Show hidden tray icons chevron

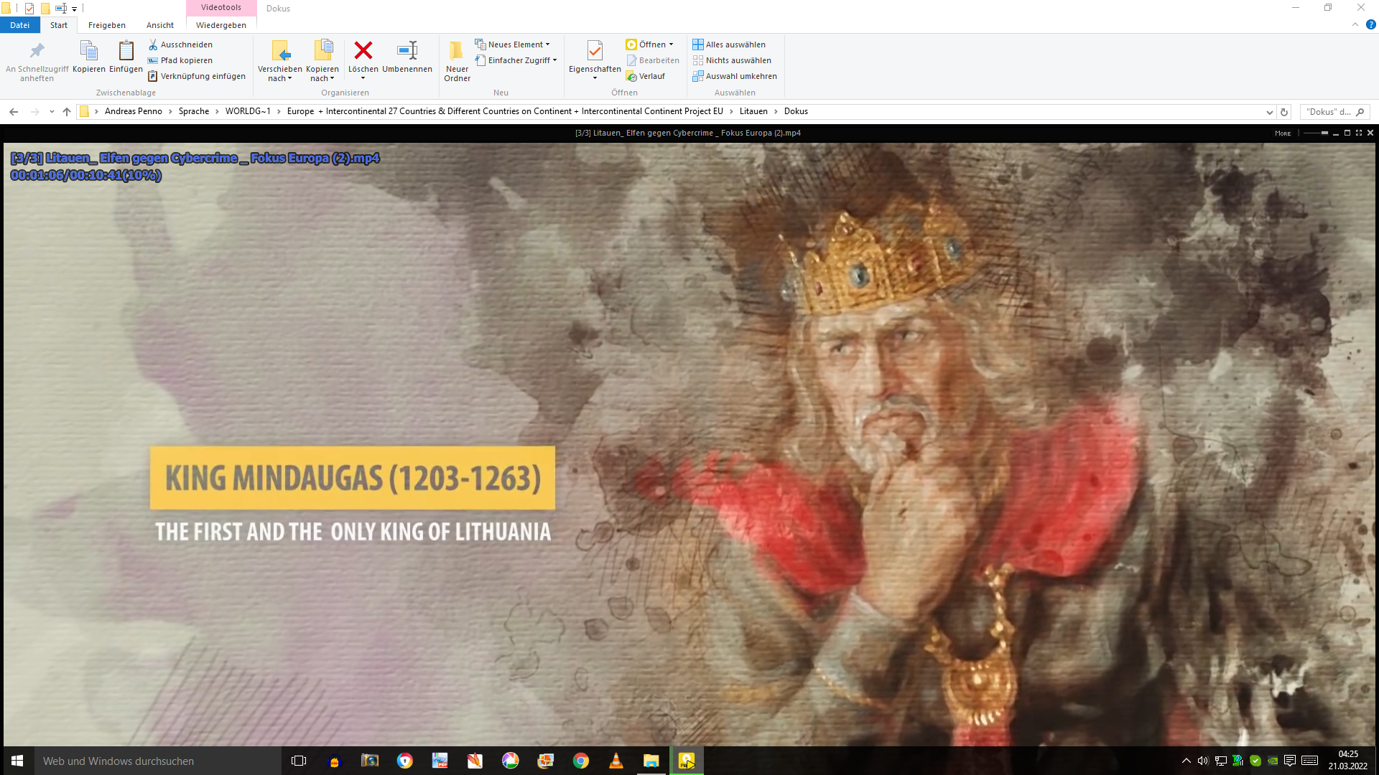[1186, 761]
